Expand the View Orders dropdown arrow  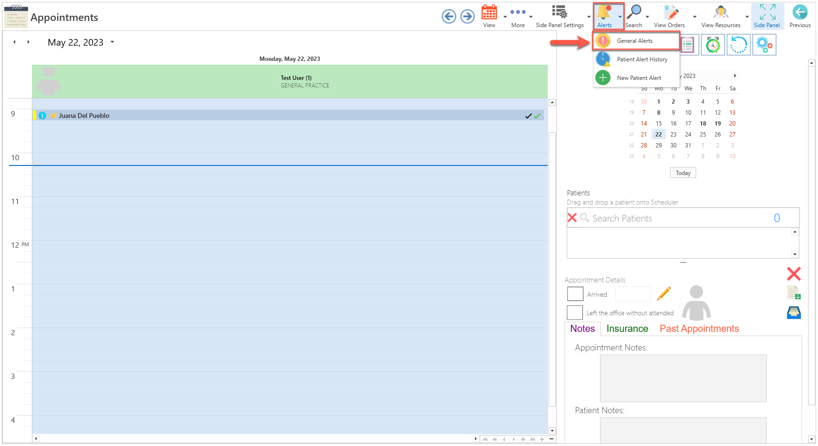coord(694,17)
